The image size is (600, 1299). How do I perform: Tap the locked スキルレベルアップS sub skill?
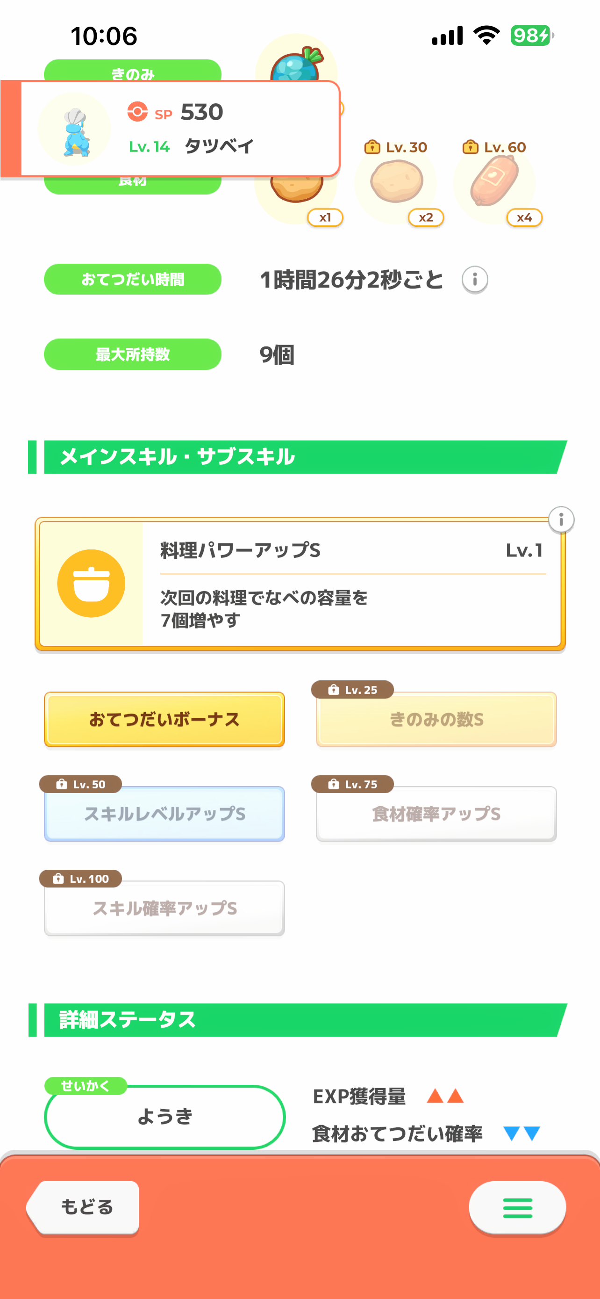click(164, 813)
